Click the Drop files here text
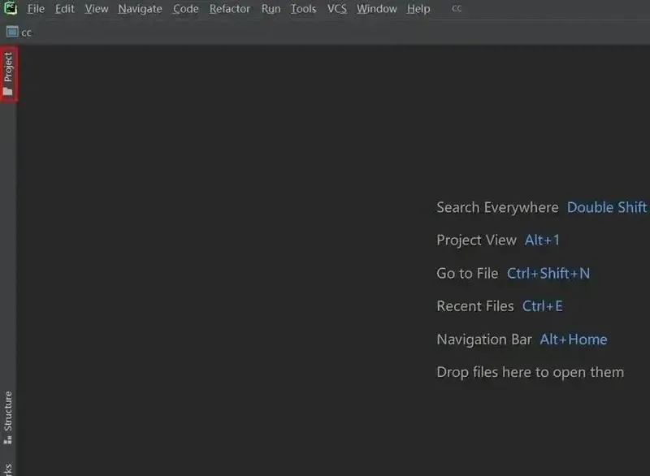Viewport: 650px width, 476px height. [530, 372]
